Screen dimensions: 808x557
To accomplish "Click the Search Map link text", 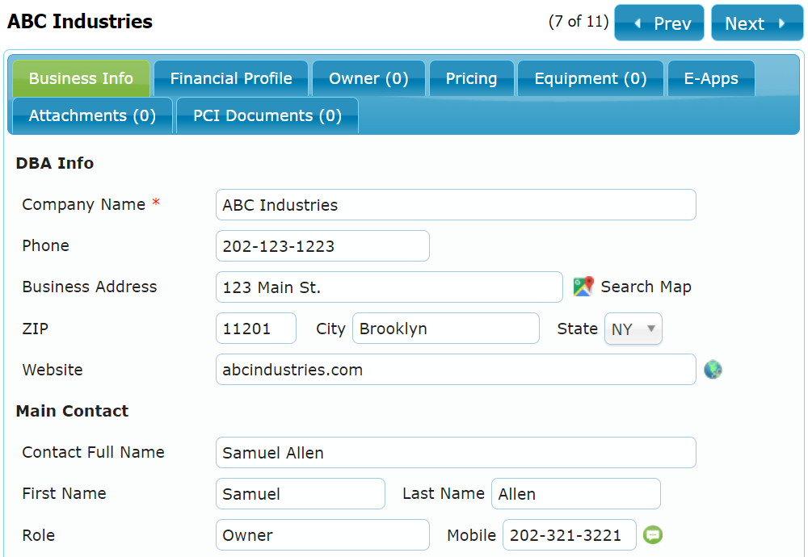I will pyautogui.click(x=646, y=287).
